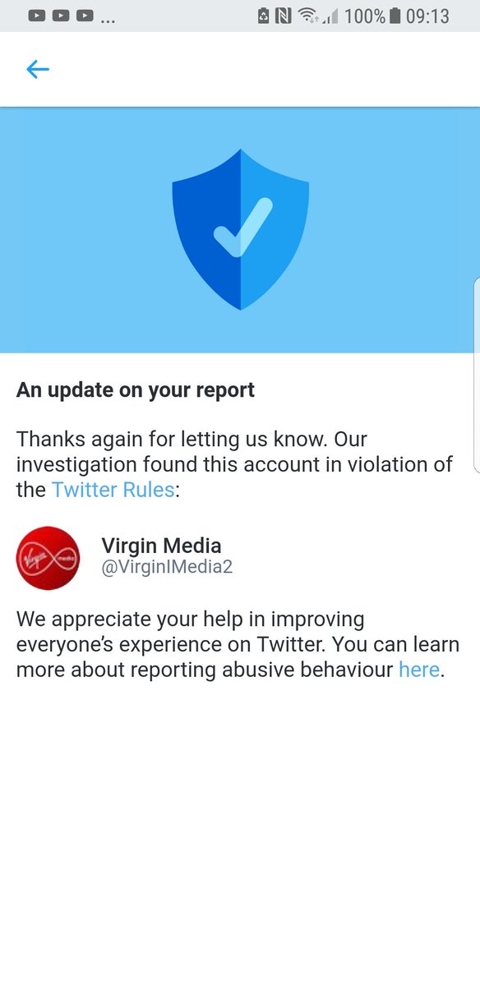The height and width of the screenshot is (986, 480).
Task: Tap the Wi-Fi status icon
Action: pos(308,16)
